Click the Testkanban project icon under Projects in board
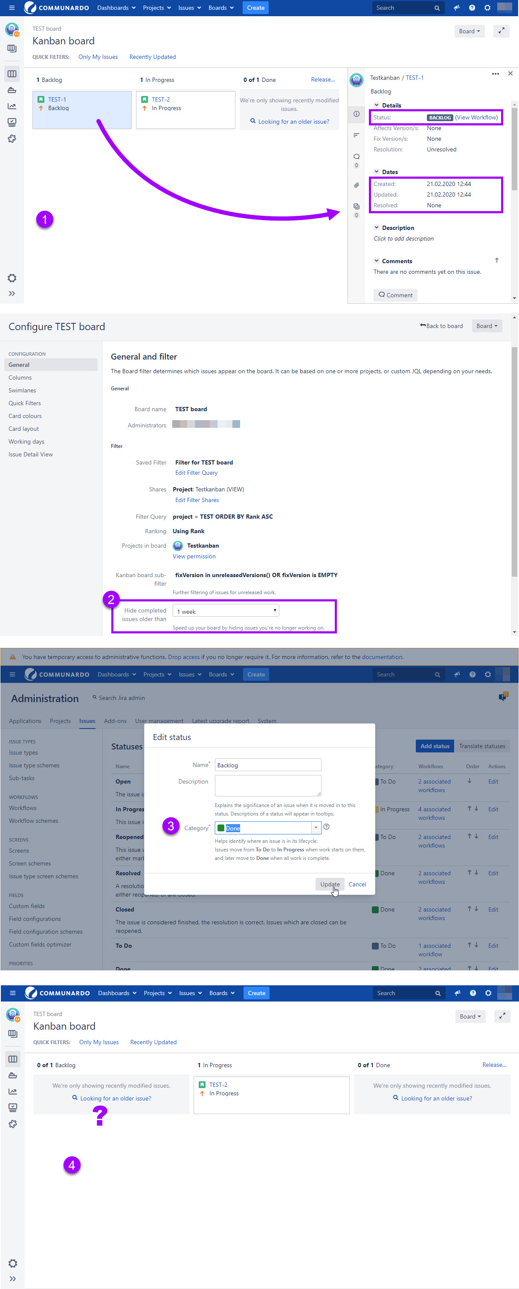Viewport: 519px width, 1289px height. pyautogui.click(x=178, y=546)
